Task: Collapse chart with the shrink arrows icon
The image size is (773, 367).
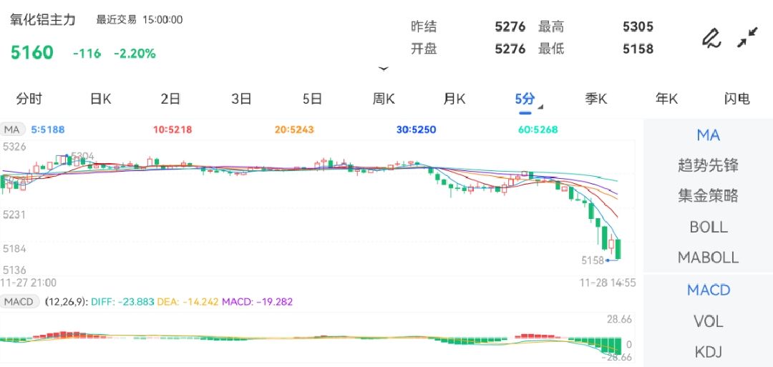Action: coord(747,37)
